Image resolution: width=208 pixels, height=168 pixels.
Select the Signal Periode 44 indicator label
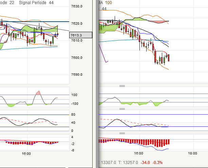[x=36, y=3]
